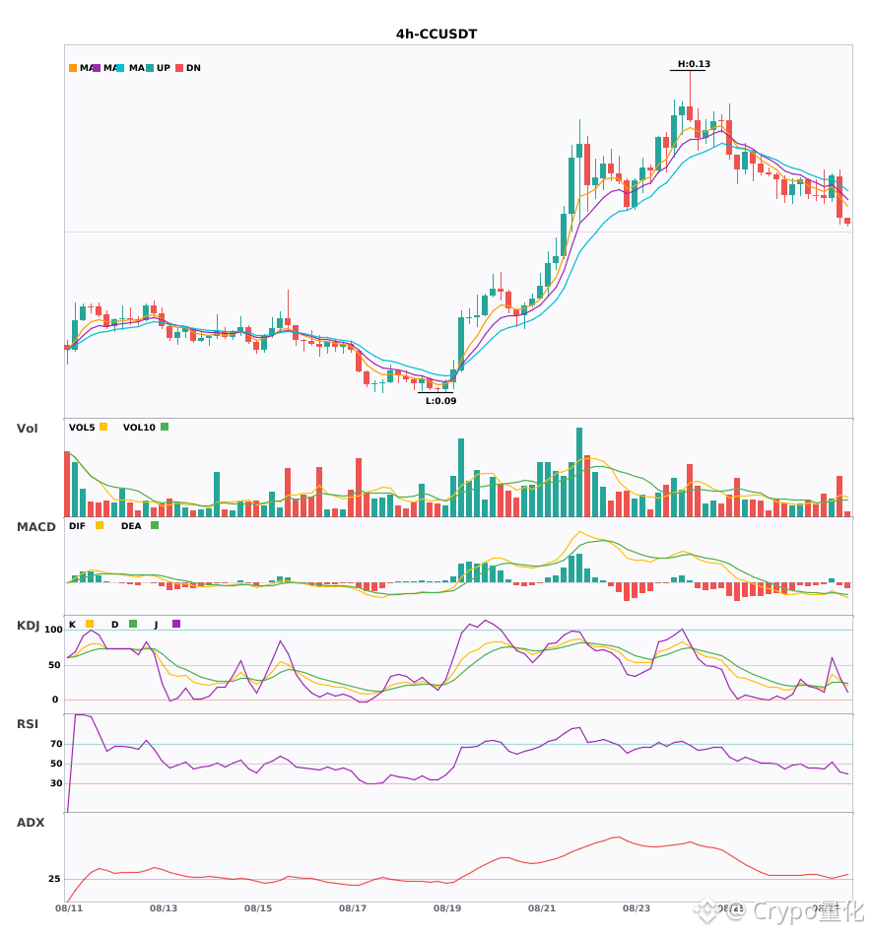Click the ADX panel label
The height and width of the screenshot is (936, 872).
(31, 823)
